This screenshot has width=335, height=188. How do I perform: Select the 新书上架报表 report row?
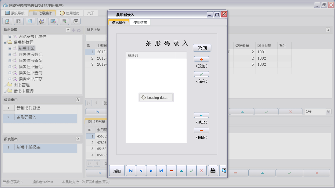pyautogui.click(x=28, y=147)
